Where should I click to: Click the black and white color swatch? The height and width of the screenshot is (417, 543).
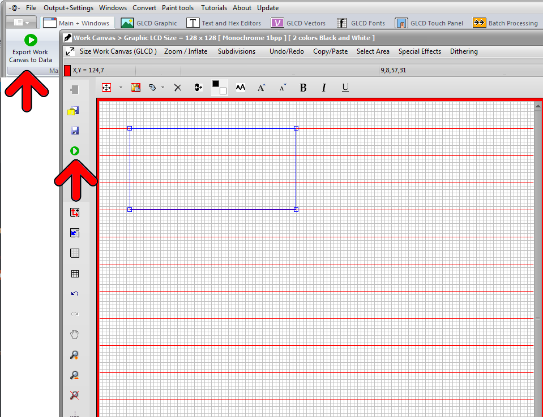coord(220,88)
